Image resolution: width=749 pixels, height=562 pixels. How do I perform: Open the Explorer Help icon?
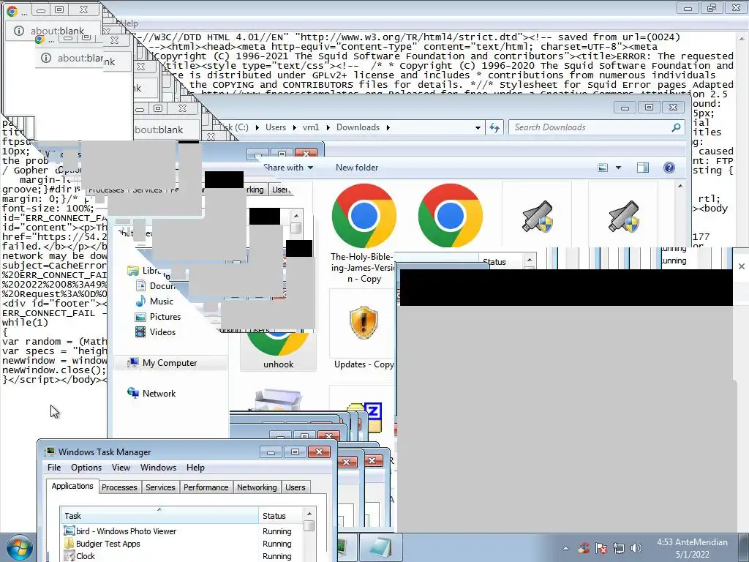tap(669, 168)
